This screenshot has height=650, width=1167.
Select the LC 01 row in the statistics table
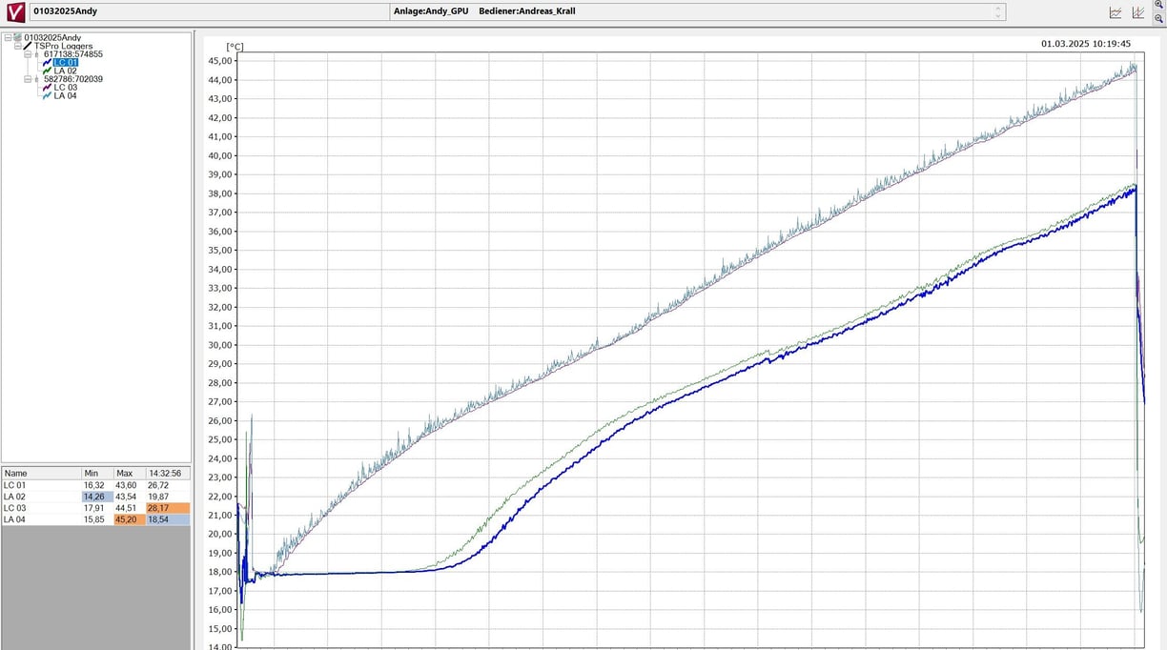pos(95,485)
